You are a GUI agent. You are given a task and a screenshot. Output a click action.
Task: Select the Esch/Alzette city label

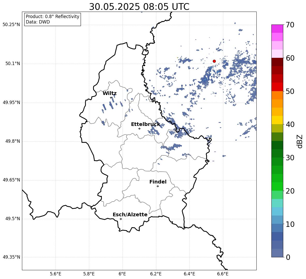[130, 214]
